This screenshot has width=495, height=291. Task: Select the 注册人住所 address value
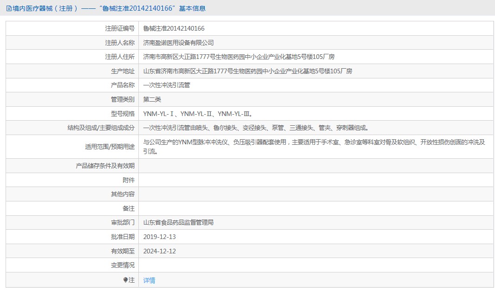(239, 57)
